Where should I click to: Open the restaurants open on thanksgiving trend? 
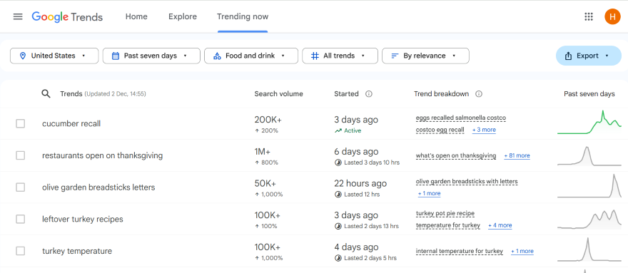coord(103,155)
